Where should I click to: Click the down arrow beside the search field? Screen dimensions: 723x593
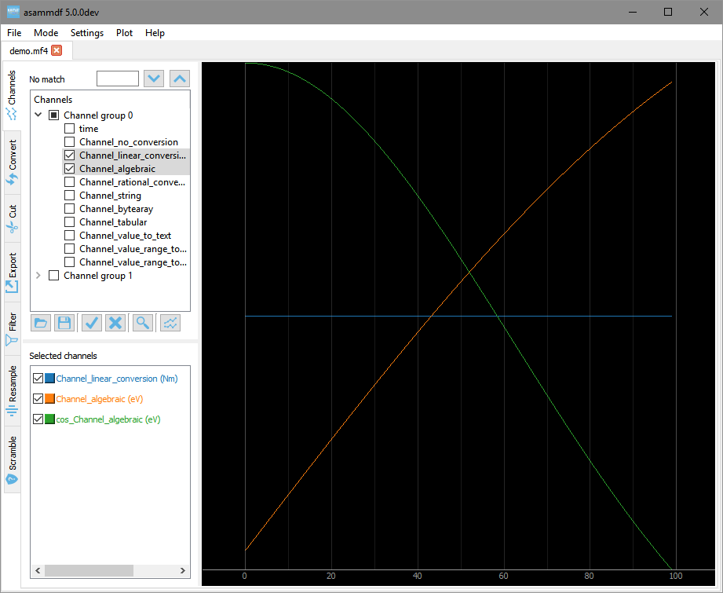pos(154,78)
